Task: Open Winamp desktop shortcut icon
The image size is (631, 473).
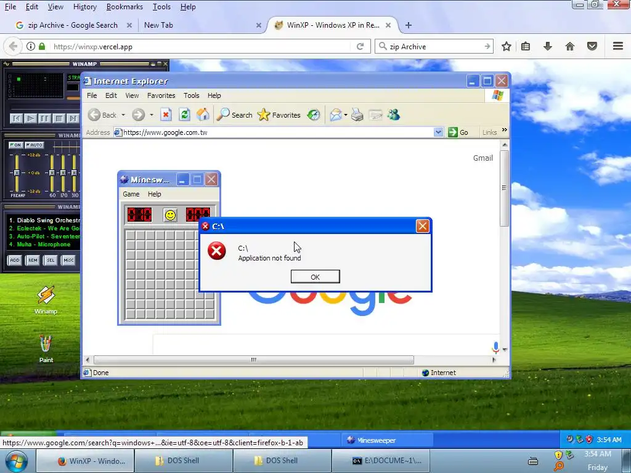Action: [46, 300]
